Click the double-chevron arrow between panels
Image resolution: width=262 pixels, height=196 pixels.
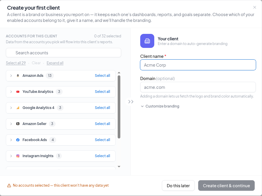(x=131, y=101)
